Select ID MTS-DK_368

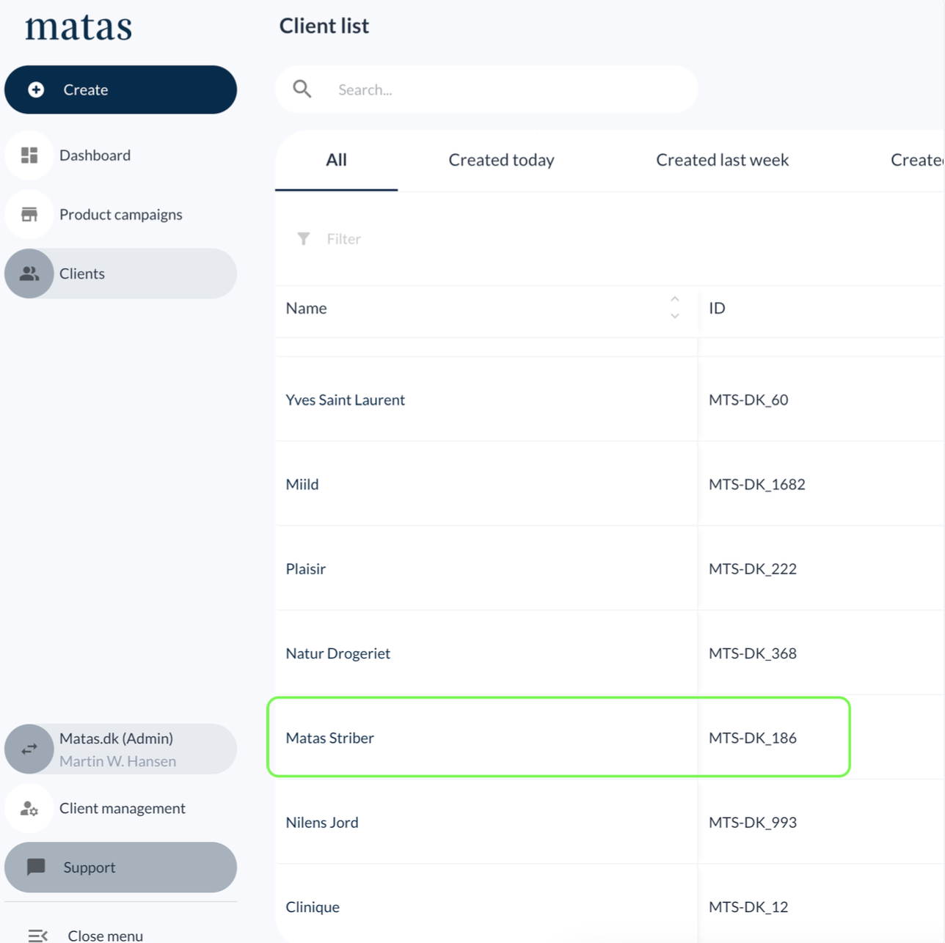tap(753, 653)
